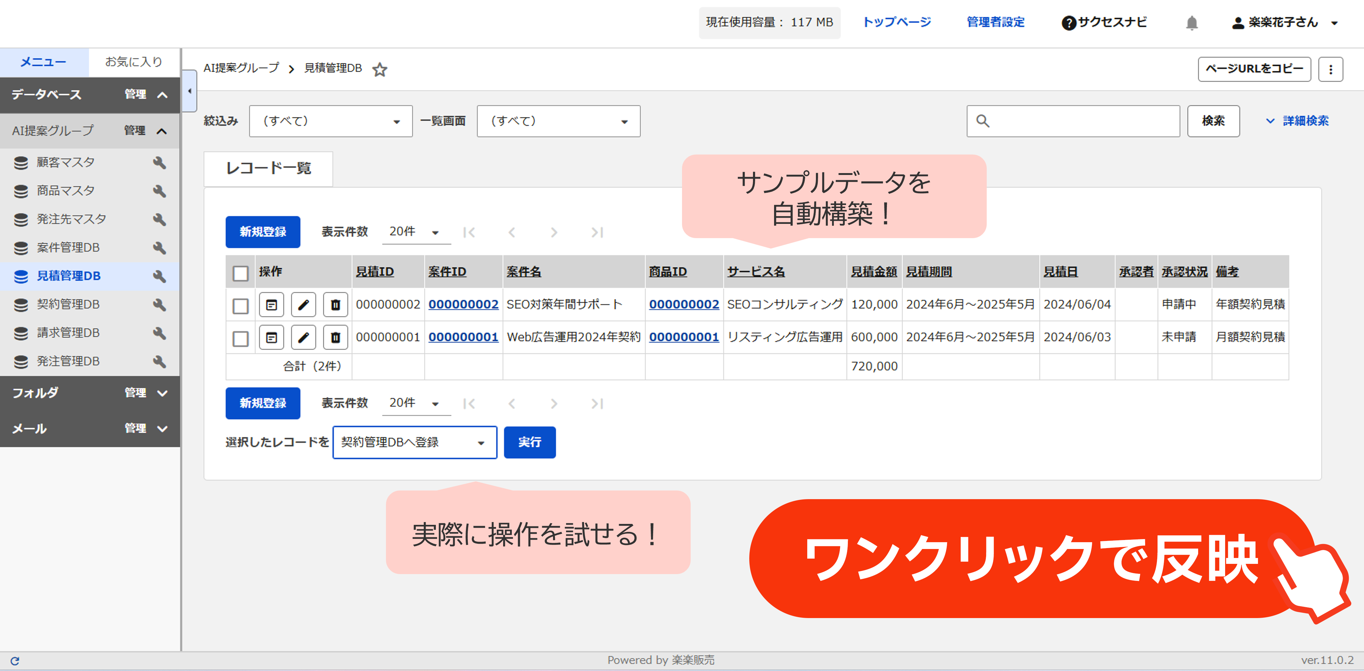The image size is (1364, 671).
Task: Go to last page in top pager
Action: (597, 232)
